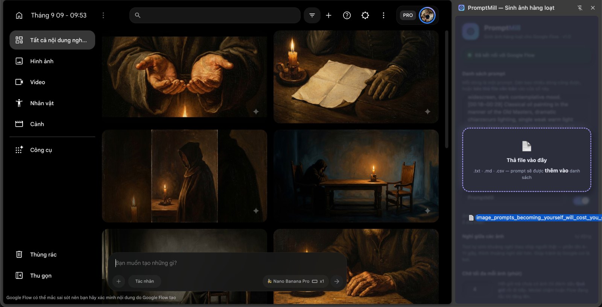The height and width of the screenshot is (307, 602).
Task: Click the PRO badge
Action: [x=408, y=15]
